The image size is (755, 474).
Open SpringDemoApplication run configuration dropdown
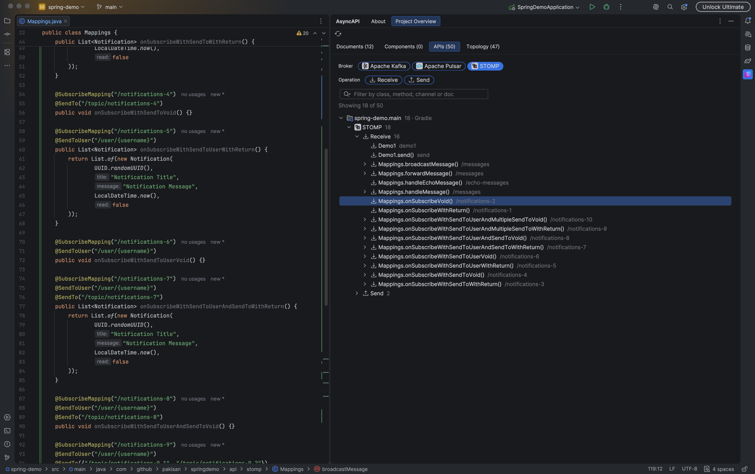pos(544,7)
